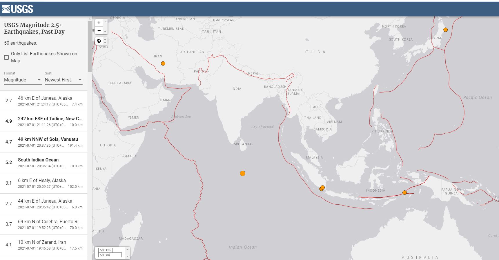Click the Pacific Ocean map label
Screen dimensions: 499x260
tap(478, 97)
